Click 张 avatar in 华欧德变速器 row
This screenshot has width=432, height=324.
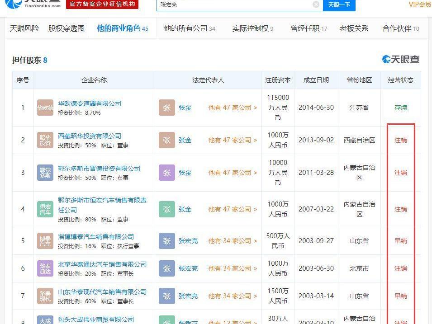(166, 108)
